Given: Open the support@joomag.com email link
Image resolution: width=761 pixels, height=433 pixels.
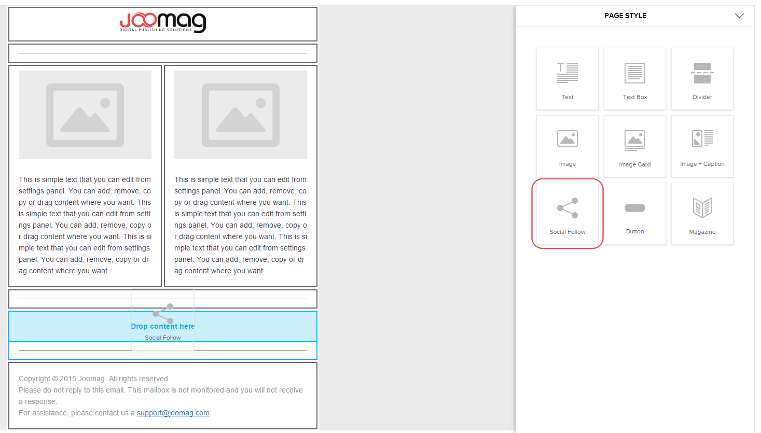Looking at the screenshot, I should pos(173,413).
